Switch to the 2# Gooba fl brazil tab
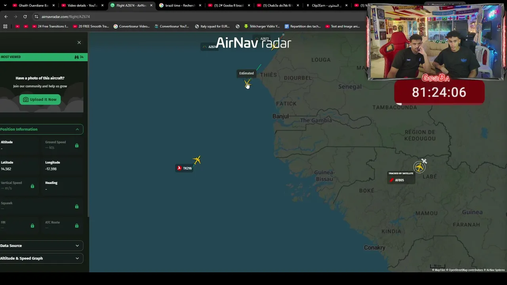507x285 pixels. click(x=229, y=6)
